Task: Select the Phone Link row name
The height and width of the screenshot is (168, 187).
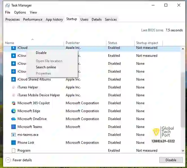Action: click(x=26, y=143)
